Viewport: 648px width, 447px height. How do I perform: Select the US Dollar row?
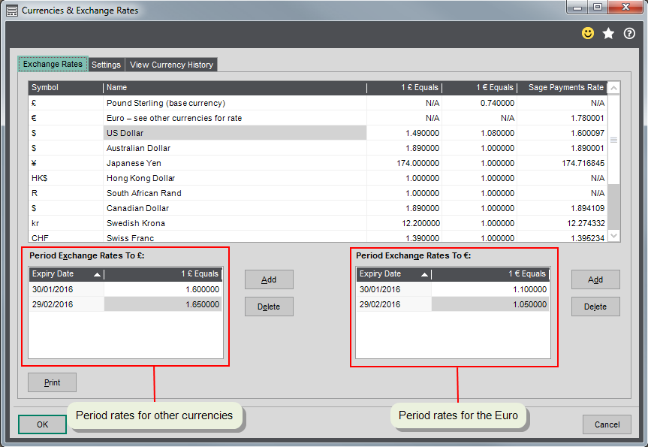(318, 133)
